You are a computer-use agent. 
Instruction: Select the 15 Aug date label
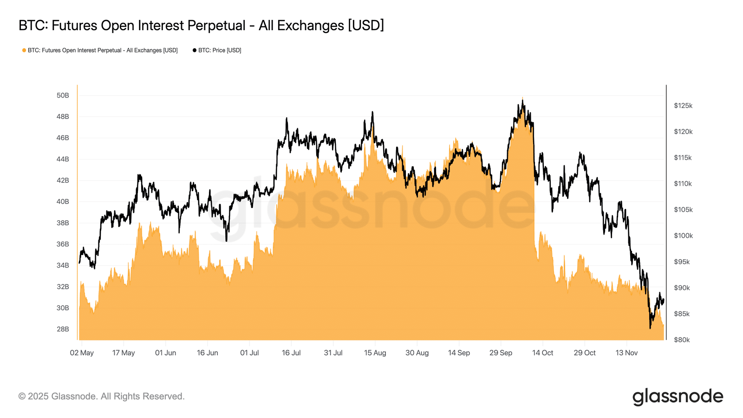(375, 353)
